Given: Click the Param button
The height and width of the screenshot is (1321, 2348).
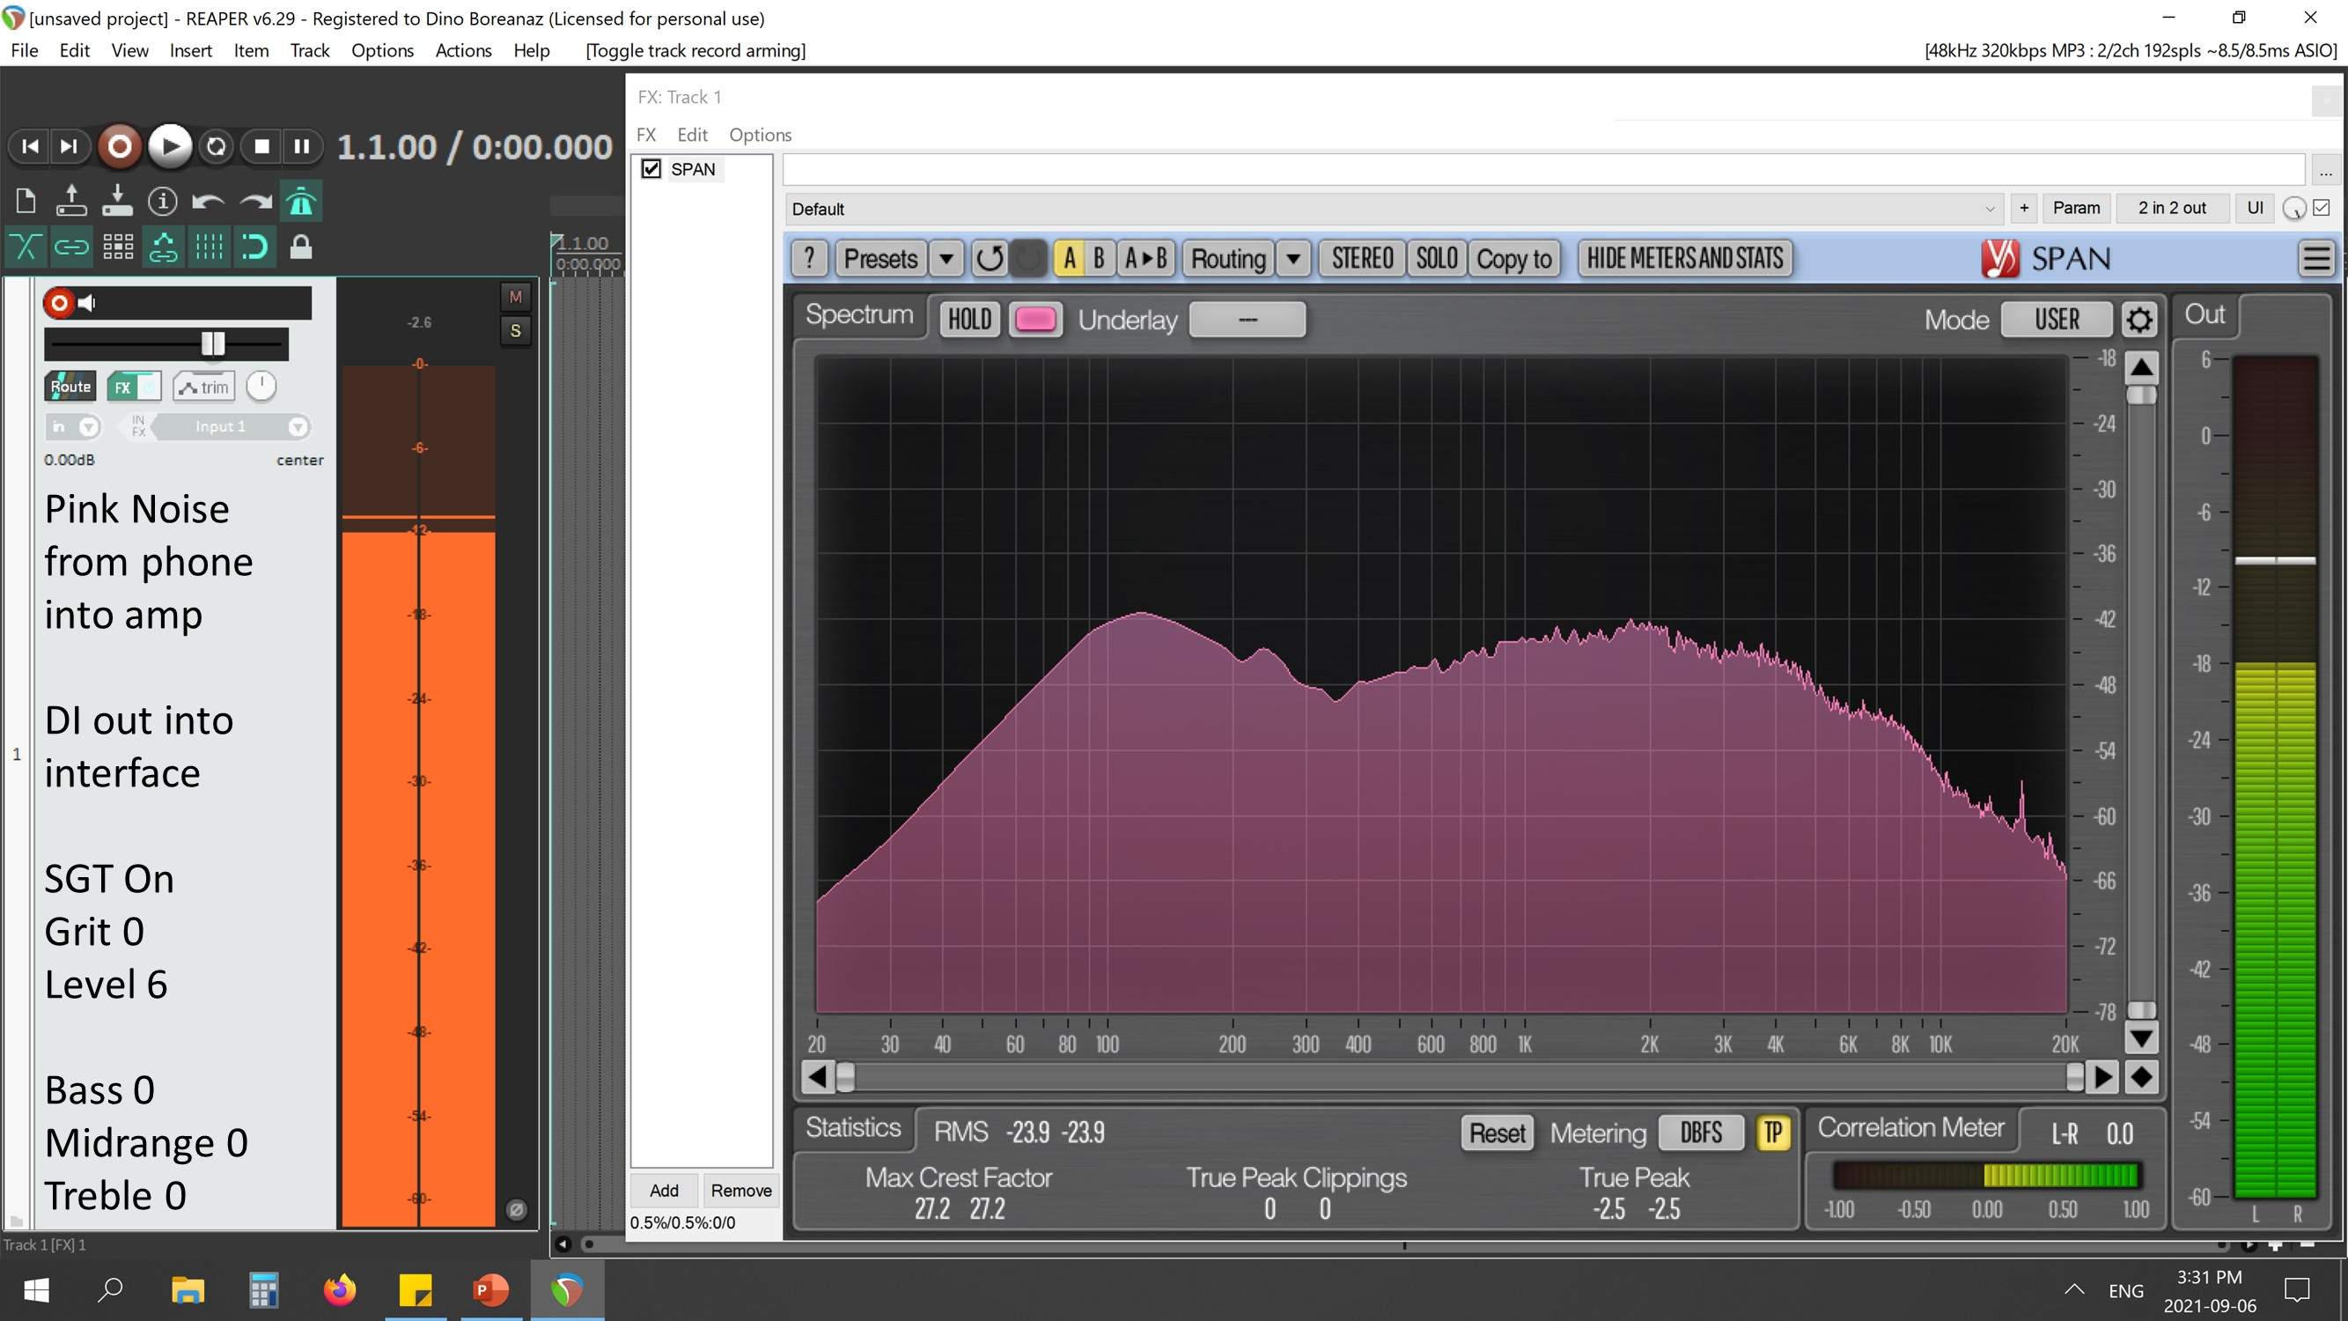Looking at the screenshot, I should (x=2075, y=208).
